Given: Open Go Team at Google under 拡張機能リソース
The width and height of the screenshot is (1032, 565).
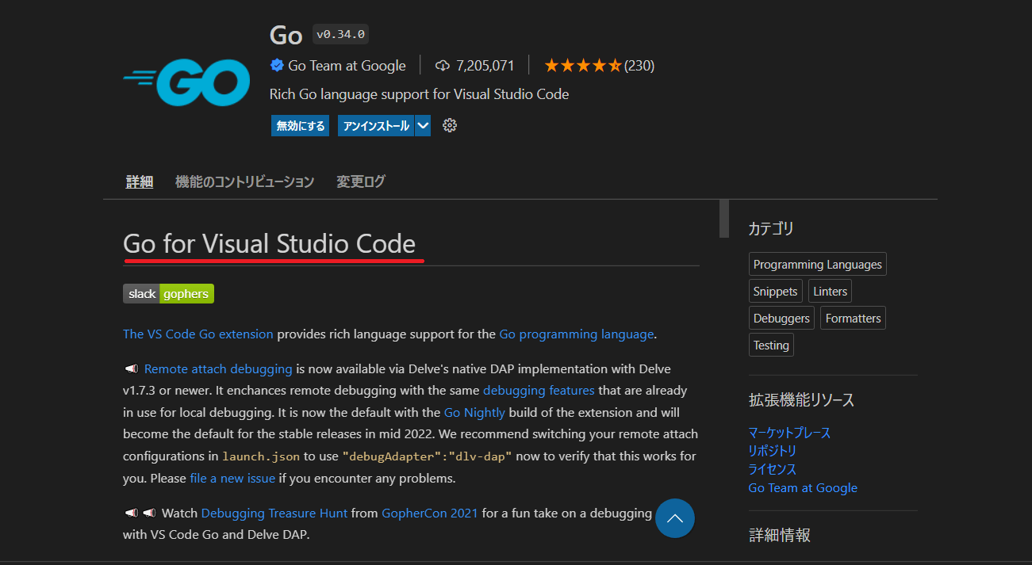Looking at the screenshot, I should click(x=803, y=488).
